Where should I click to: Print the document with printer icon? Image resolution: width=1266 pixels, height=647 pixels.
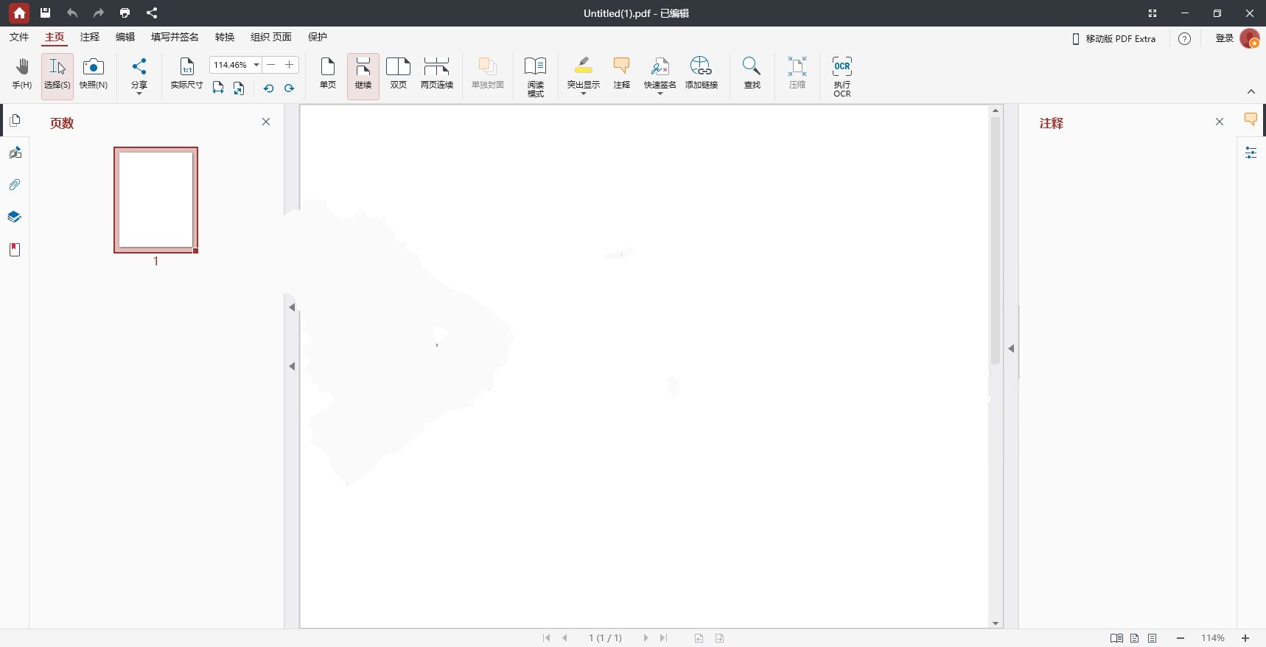pos(125,13)
